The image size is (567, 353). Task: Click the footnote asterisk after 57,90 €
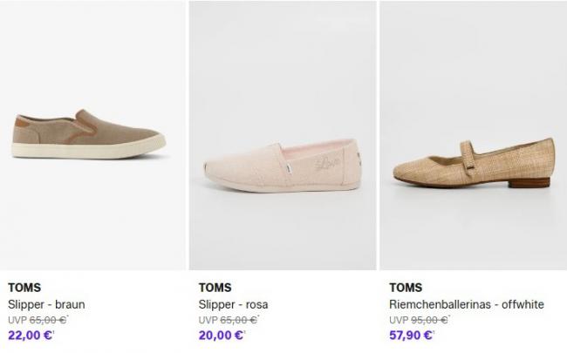pyautogui.click(x=435, y=332)
